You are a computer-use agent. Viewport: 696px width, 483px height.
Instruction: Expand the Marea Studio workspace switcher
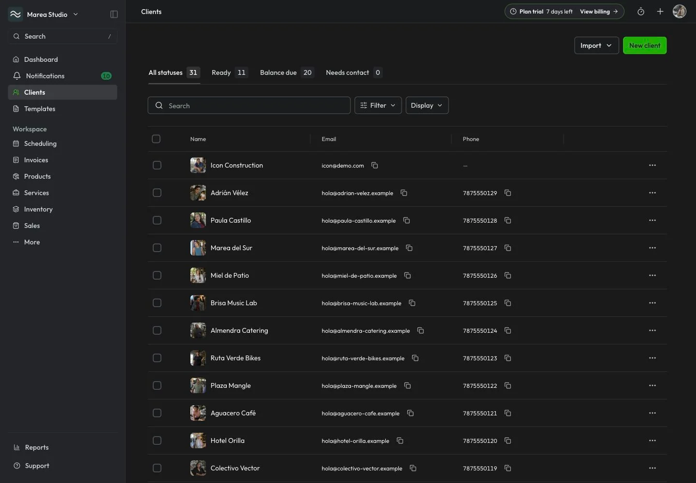53,14
